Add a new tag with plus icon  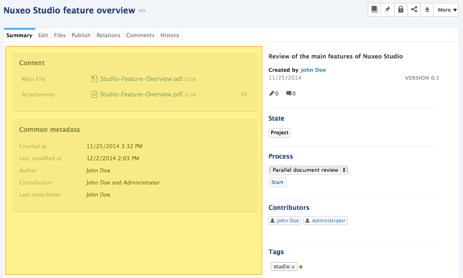pyautogui.click(x=301, y=267)
